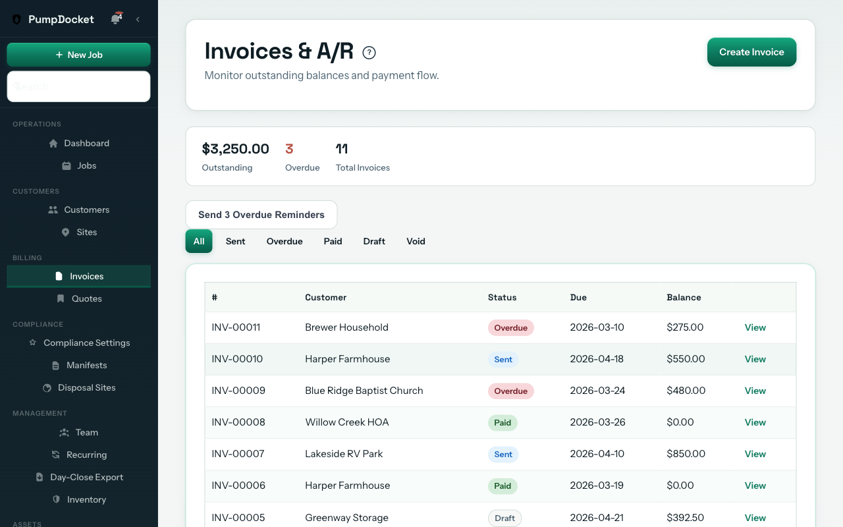View invoice INV-00009 for Blue Ridge Baptist Church

tap(755, 391)
